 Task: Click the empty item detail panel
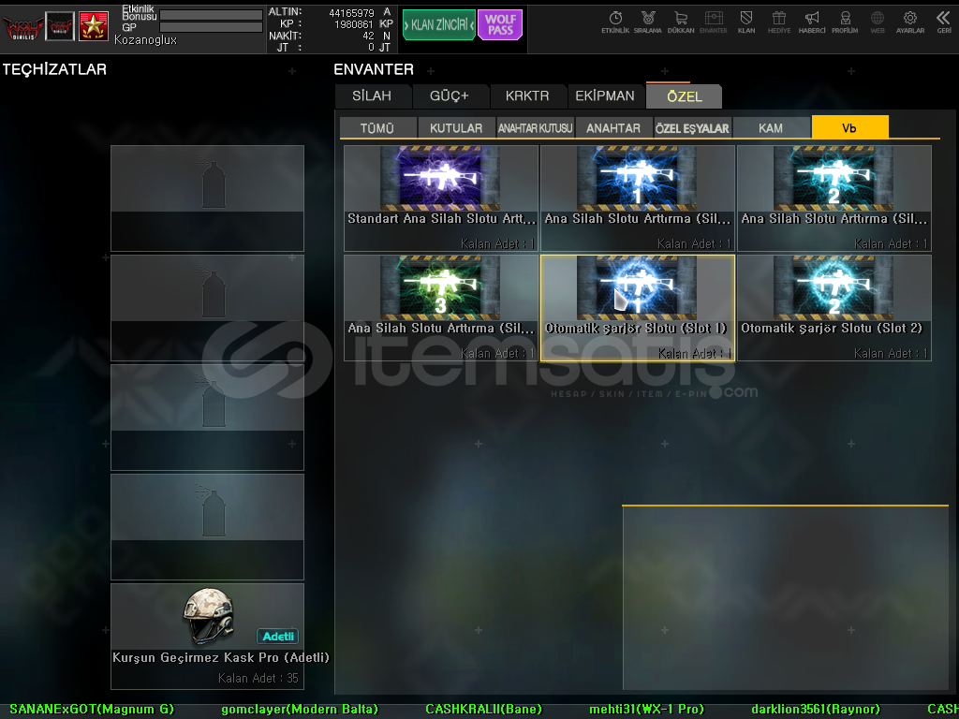point(786,598)
